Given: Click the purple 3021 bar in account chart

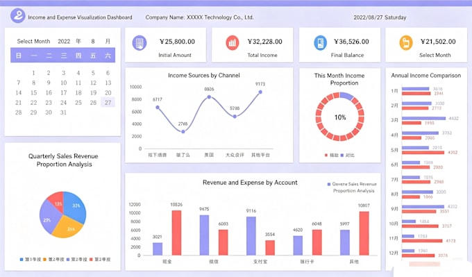Looking at the screenshot, I should 158,249.
